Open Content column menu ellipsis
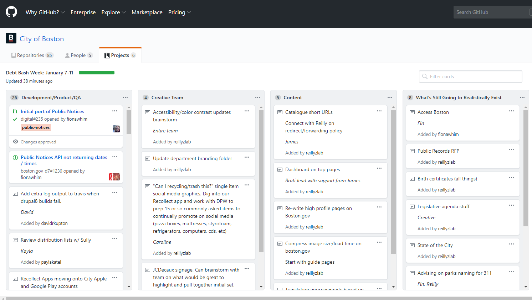Image resolution: width=532 pixels, height=300 pixels. pos(390,98)
